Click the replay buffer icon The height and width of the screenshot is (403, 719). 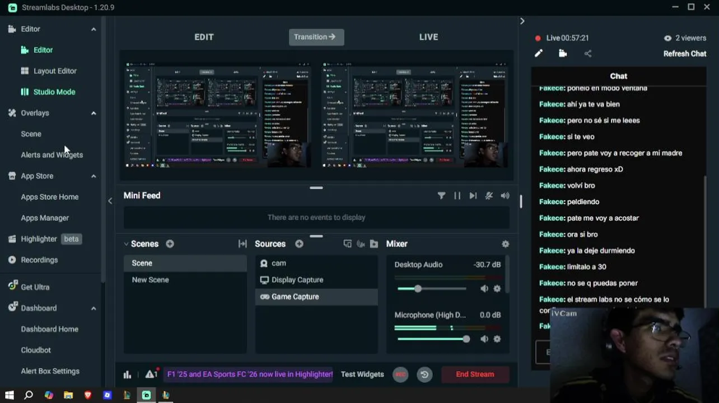tap(424, 374)
